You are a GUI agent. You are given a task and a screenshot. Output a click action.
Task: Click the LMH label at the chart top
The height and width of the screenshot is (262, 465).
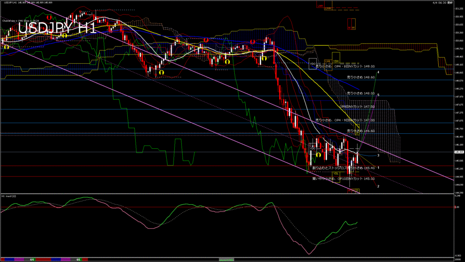point(321,6)
